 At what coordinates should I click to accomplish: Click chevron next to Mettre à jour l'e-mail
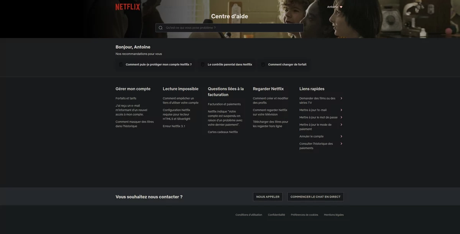(341, 110)
